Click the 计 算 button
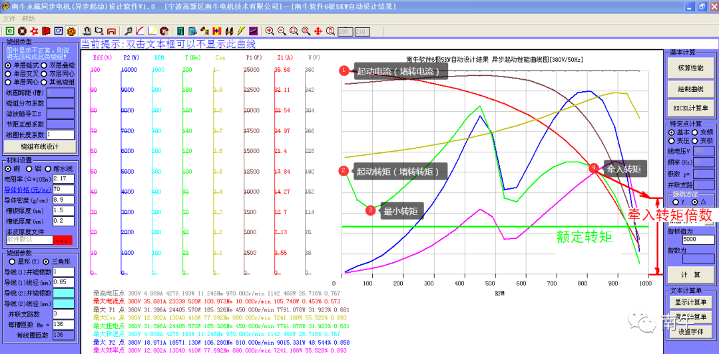Viewport: 719px width, 354px height. coord(690,275)
